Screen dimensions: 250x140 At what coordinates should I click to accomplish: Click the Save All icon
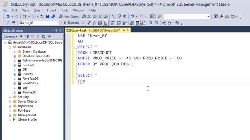pos(53,16)
